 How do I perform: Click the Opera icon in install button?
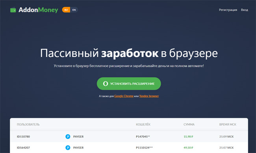click(x=106, y=84)
